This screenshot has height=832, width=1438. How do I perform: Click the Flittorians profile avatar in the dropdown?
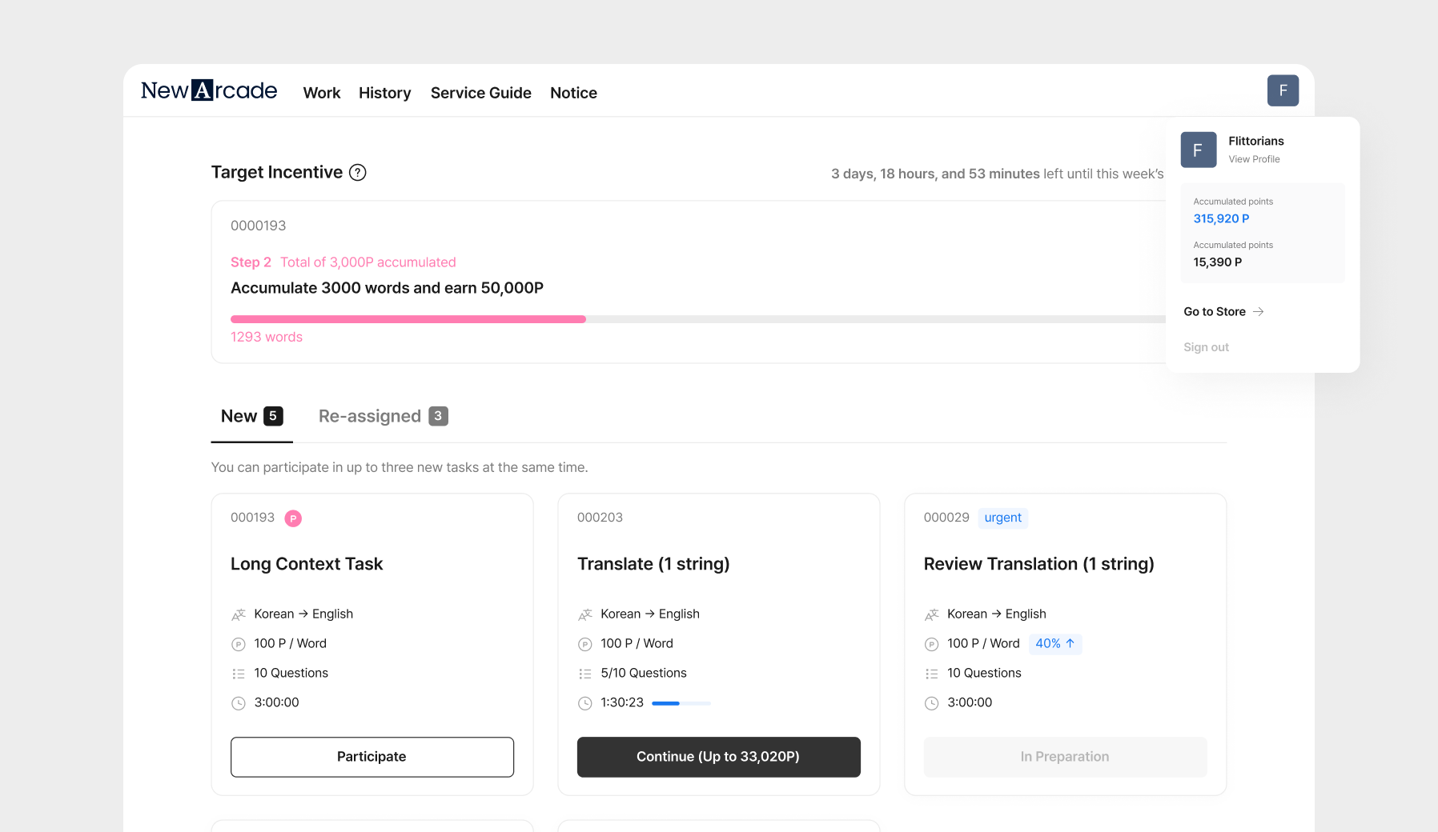[x=1199, y=150]
